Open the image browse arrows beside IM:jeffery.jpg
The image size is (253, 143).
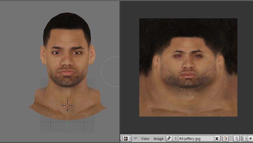(176, 138)
